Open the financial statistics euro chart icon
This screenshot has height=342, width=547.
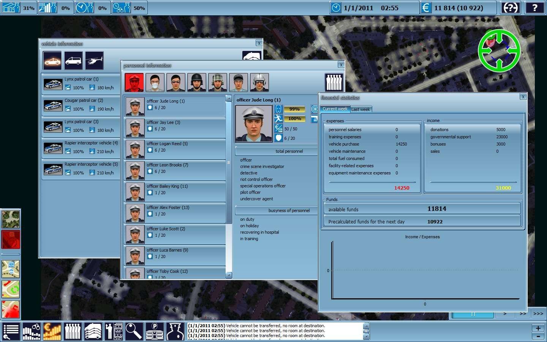tap(52, 331)
